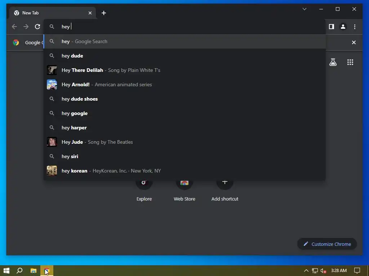Open the Chrome three-dot menu

355,27
